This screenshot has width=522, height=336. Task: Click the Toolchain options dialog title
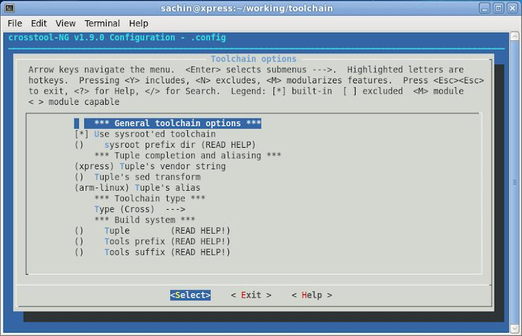coord(253,59)
